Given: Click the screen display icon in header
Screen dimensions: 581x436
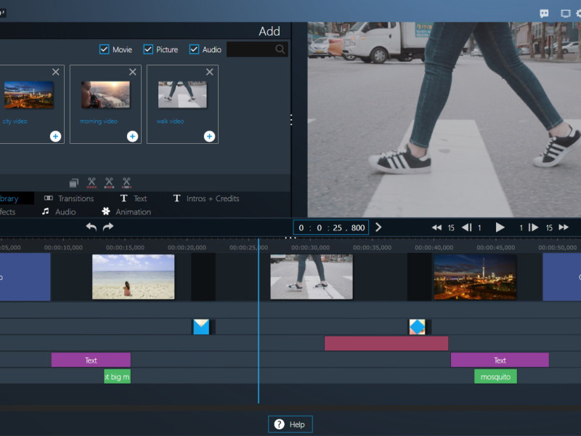Looking at the screenshot, I should 566,14.
